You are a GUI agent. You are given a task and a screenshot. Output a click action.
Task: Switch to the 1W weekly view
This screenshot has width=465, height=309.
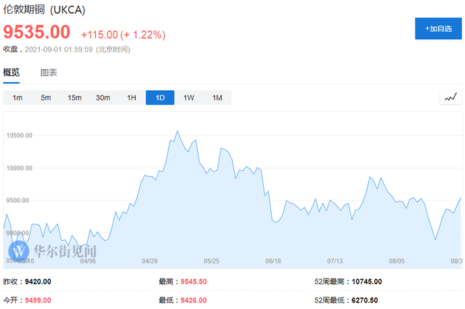coord(188,97)
